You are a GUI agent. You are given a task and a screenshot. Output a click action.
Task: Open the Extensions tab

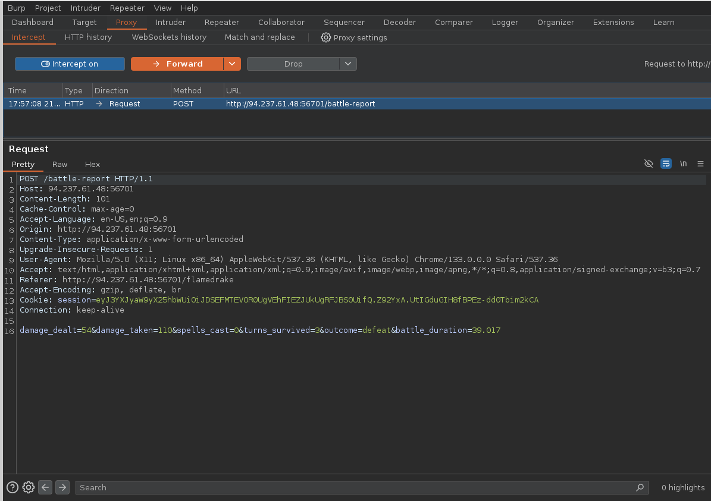(x=613, y=22)
